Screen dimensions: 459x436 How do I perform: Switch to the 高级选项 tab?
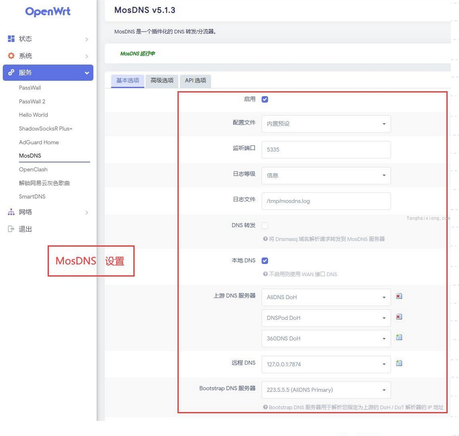tap(162, 80)
